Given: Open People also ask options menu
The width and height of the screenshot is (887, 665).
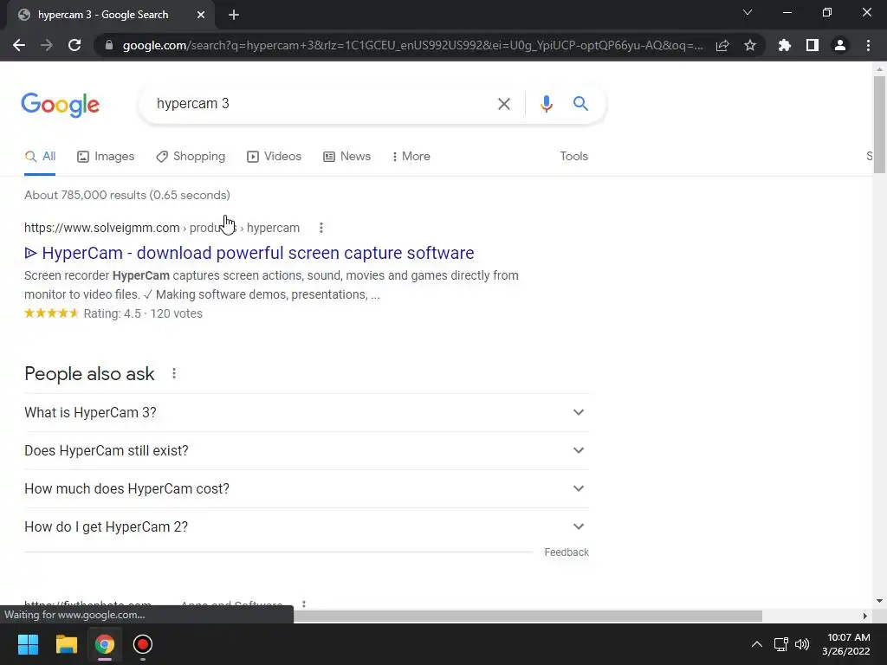Looking at the screenshot, I should [x=174, y=374].
